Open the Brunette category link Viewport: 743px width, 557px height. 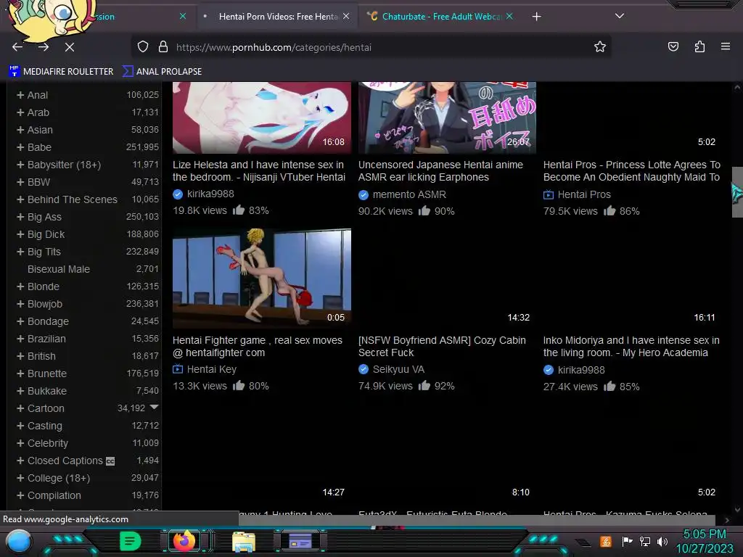[x=47, y=374]
